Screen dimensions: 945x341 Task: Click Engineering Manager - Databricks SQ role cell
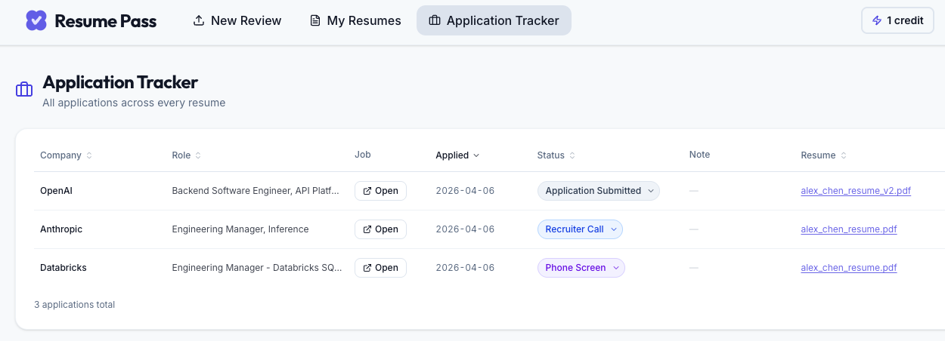[x=257, y=268]
